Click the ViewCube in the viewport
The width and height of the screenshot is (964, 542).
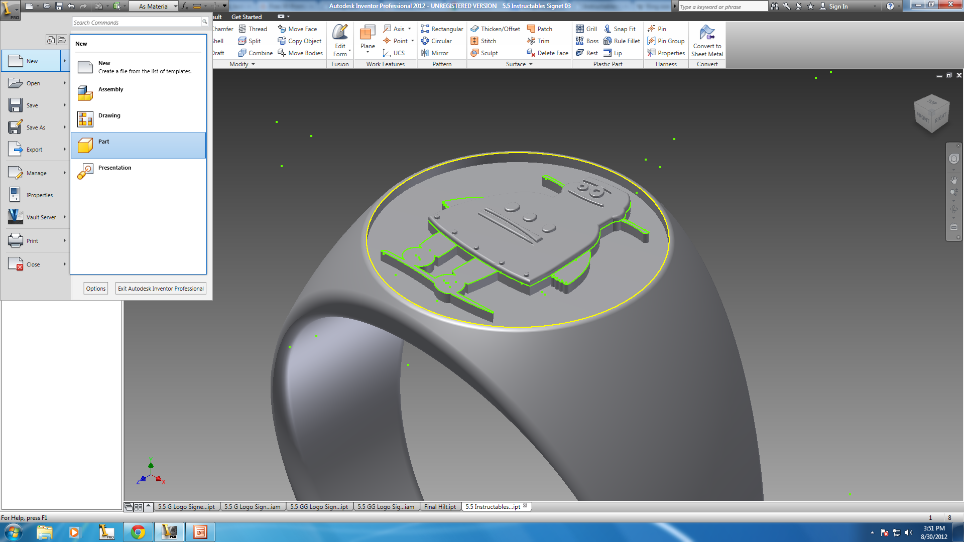point(932,113)
